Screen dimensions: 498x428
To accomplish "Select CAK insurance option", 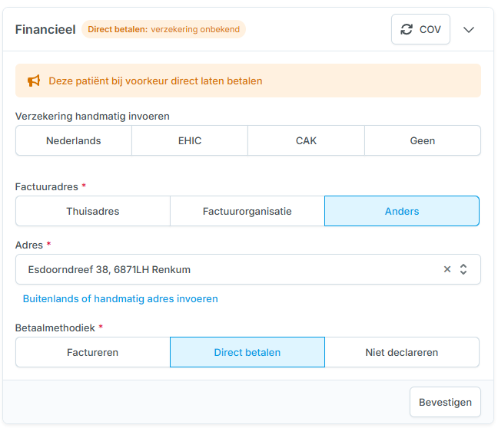I will tap(306, 141).
